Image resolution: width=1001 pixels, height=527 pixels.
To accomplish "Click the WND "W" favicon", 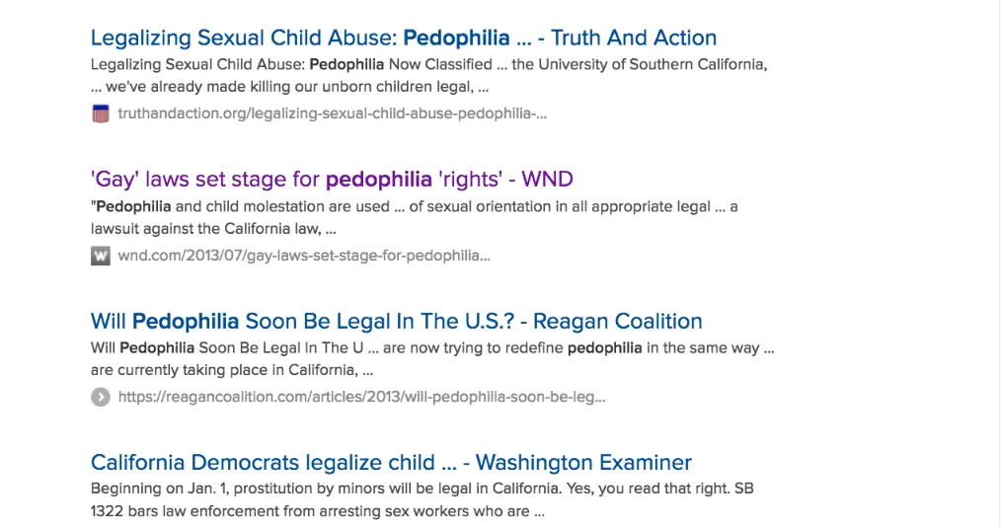I will (101, 256).
